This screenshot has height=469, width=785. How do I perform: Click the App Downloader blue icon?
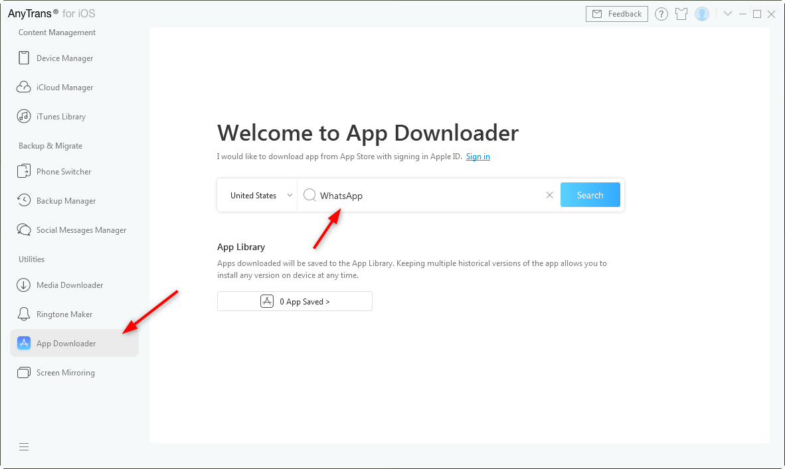click(23, 343)
